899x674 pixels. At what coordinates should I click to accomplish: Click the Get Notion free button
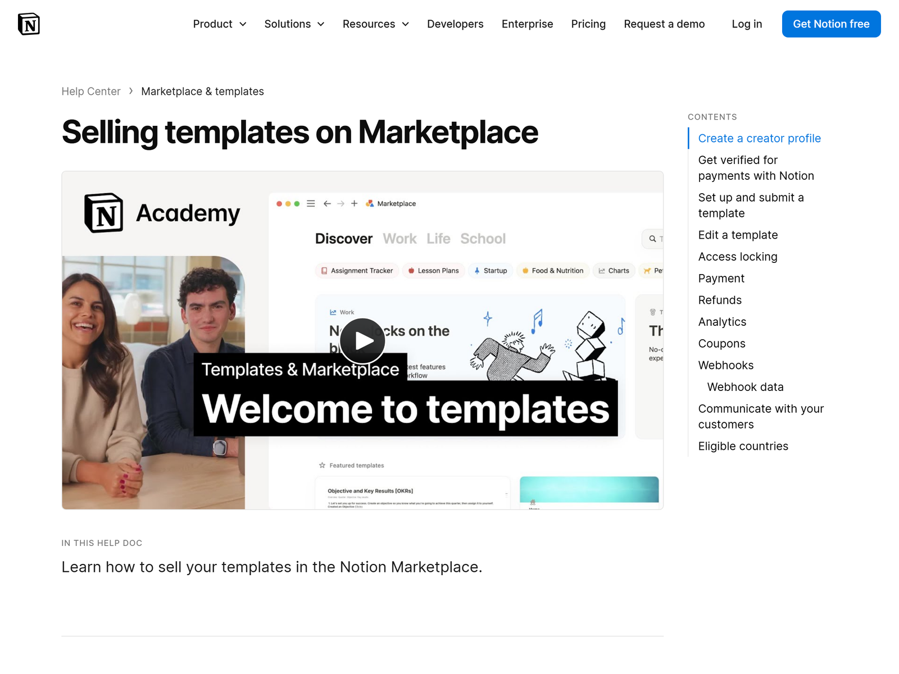831,24
